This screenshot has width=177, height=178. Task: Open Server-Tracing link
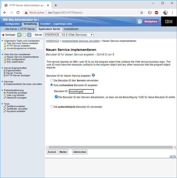(14, 73)
